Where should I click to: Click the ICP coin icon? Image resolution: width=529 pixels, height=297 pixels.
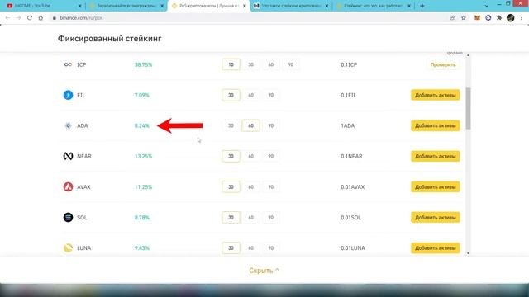(68, 64)
